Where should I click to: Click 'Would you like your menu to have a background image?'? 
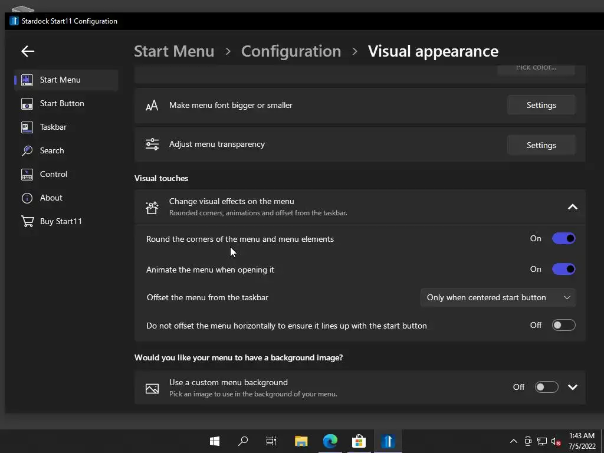pyautogui.click(x=238, y=357)
